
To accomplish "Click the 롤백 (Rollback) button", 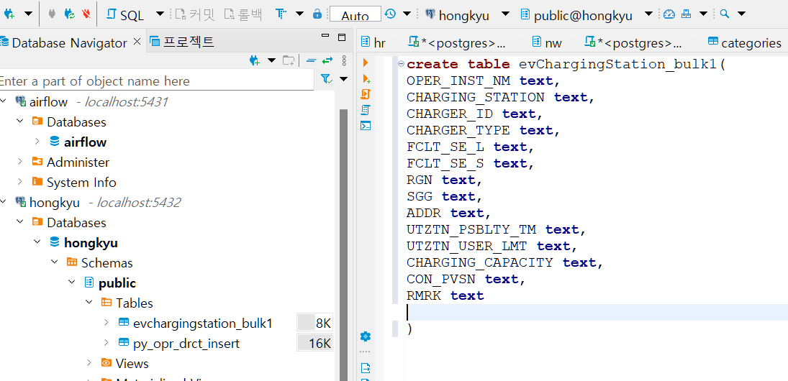I will click(243, 14).
